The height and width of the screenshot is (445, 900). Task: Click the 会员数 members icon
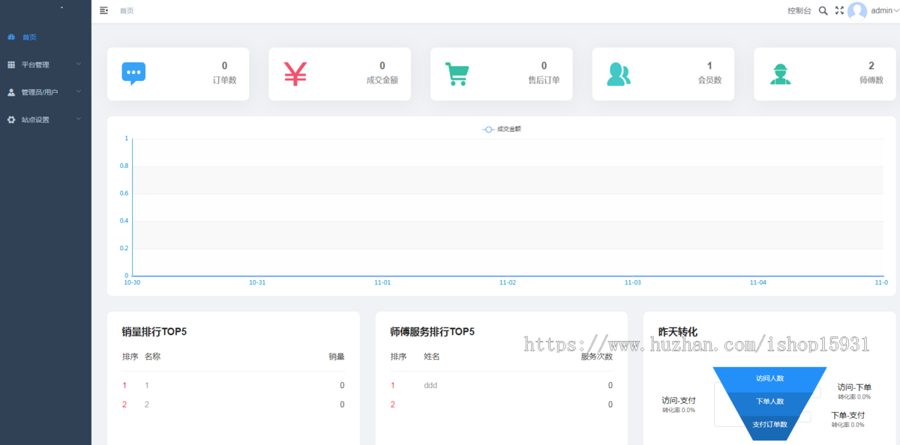point(619,73)
